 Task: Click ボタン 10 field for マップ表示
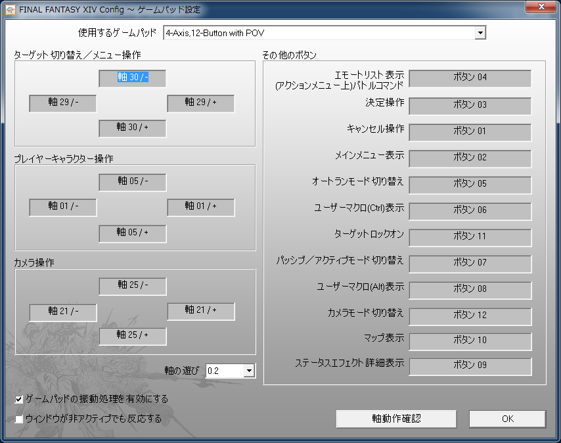470,341
